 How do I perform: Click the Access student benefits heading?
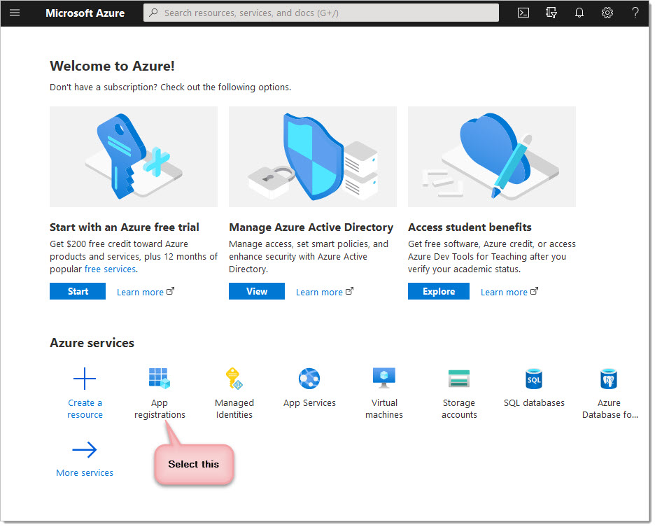click(470, 227)
